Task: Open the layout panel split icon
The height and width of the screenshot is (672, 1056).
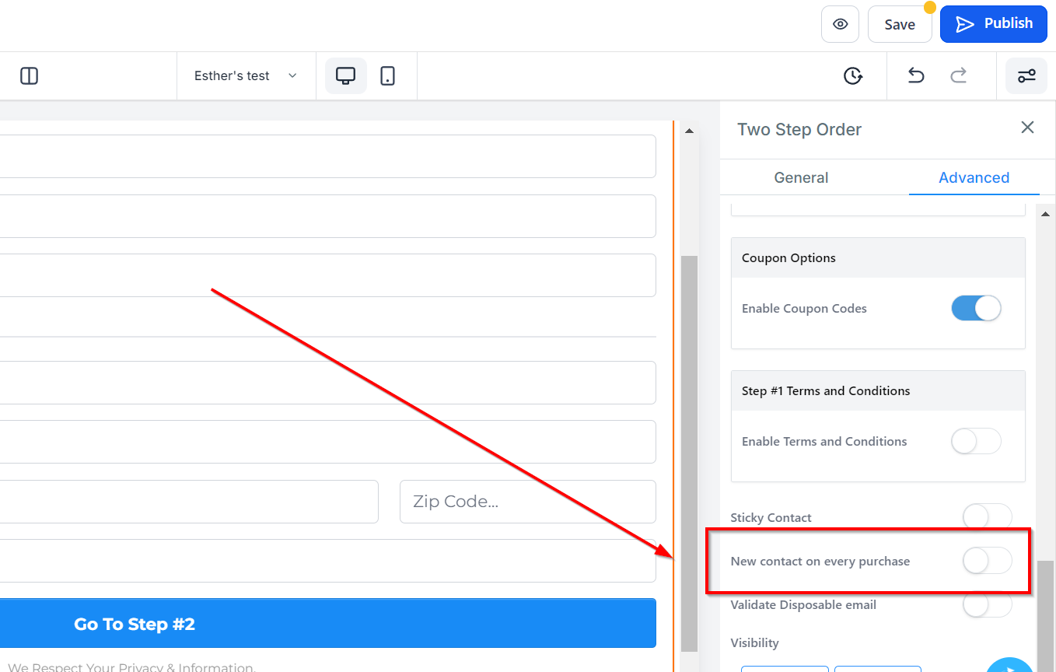Action: point(29,75)
